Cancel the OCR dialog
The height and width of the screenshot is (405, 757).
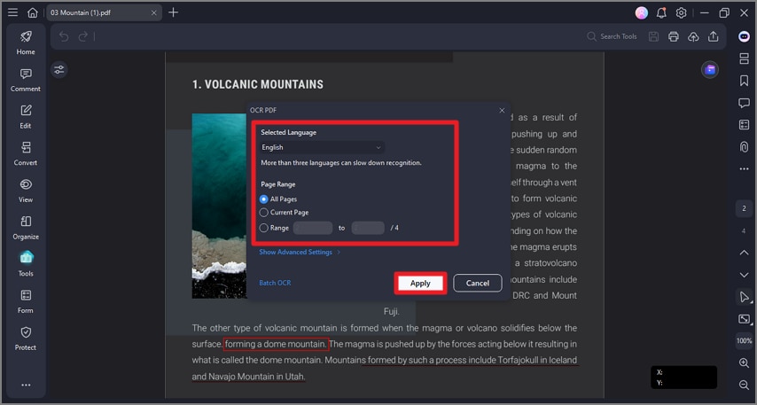[x=478, y=284]
